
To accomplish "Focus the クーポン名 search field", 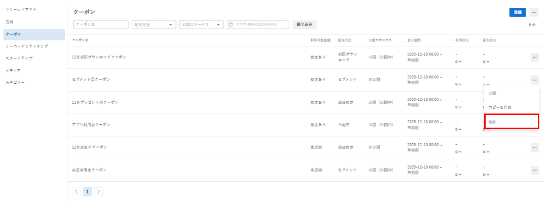I will 101,24.
